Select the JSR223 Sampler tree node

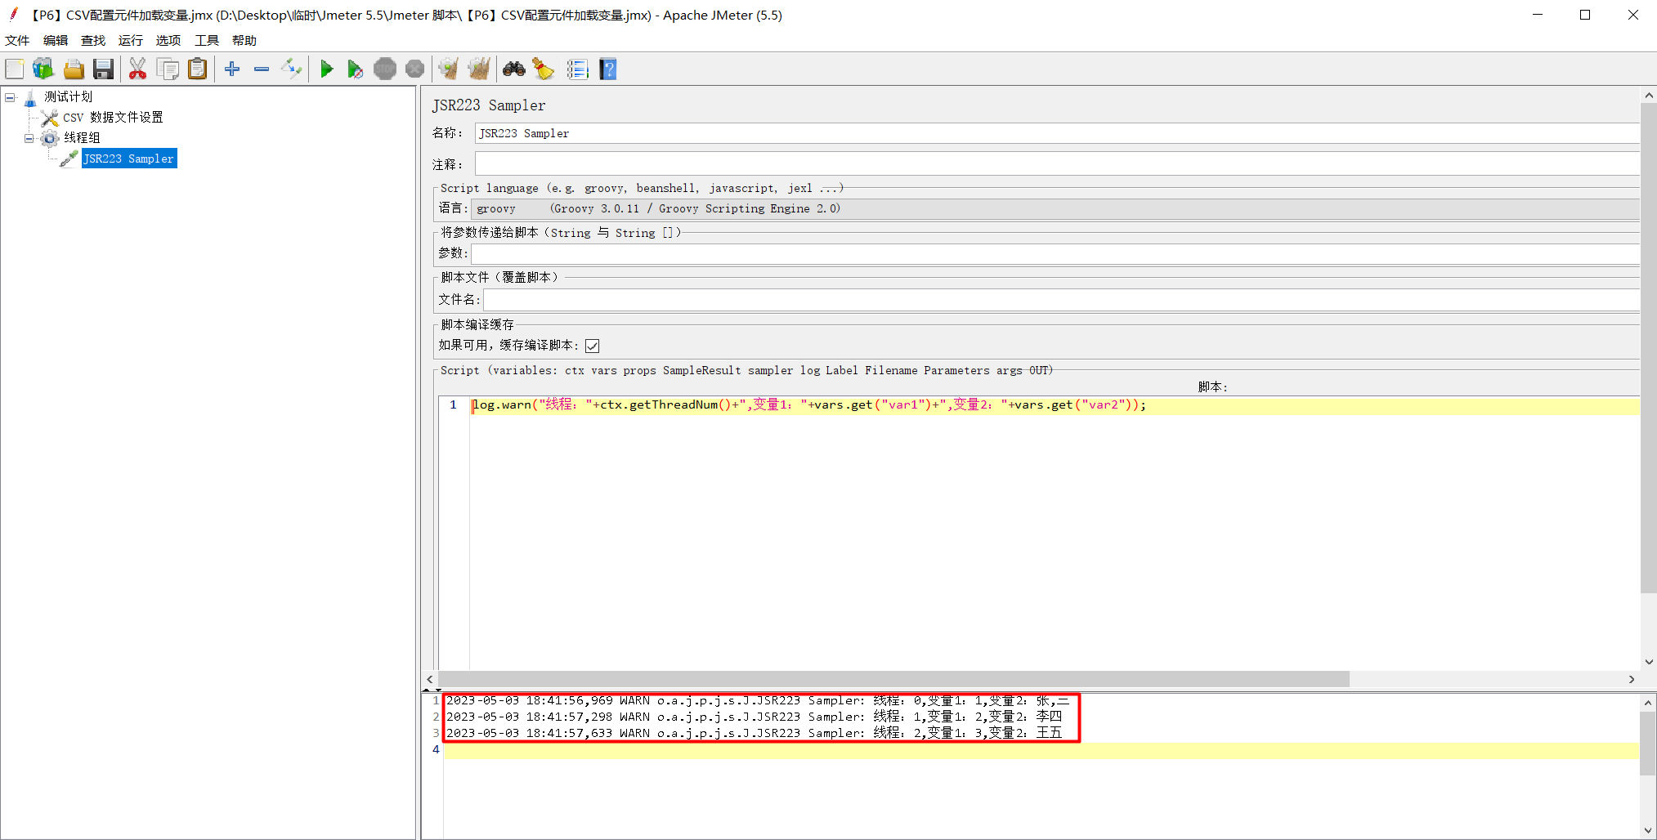[129, 159]
